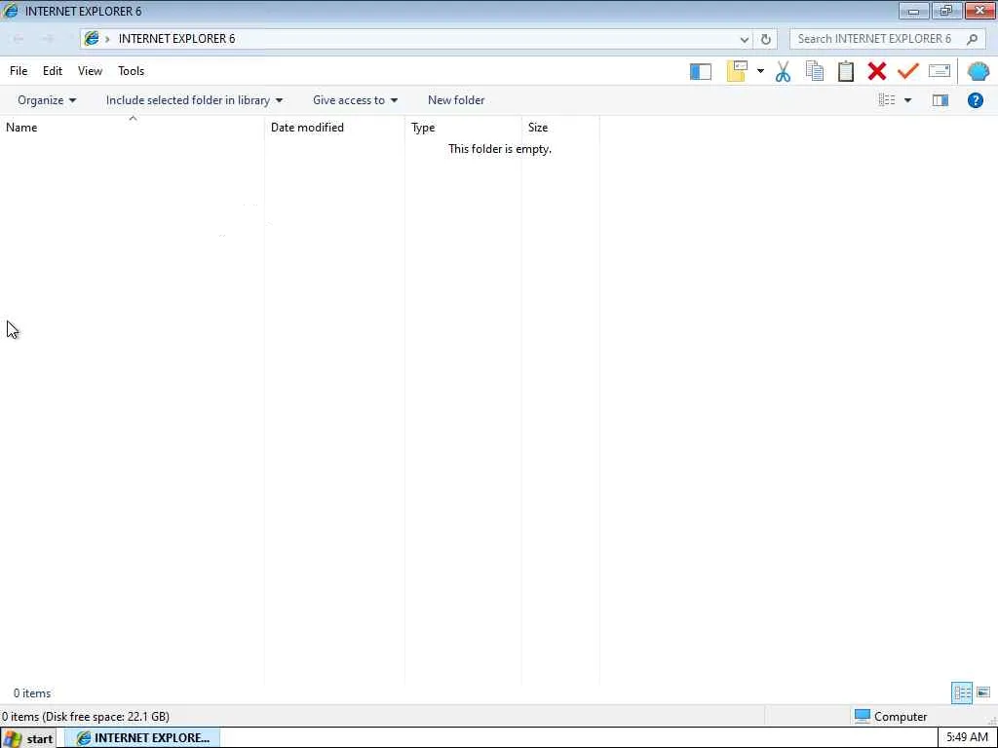The height and width of the screenshot is (748, 998).
Task: Click the Computer status bar icon
Action: [x=862, y=716]
